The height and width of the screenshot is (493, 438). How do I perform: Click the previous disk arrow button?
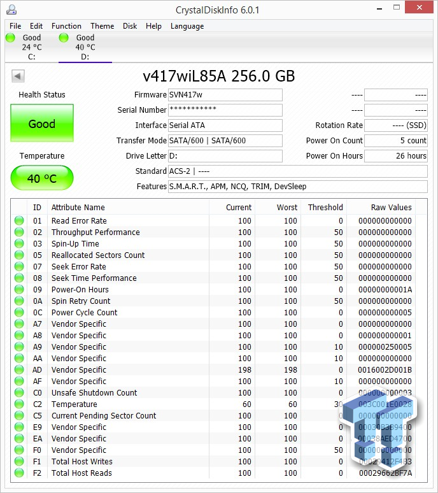coord(18,76)
